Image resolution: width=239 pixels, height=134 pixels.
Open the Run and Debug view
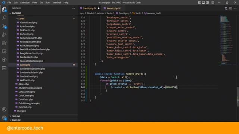click(4, 35)
